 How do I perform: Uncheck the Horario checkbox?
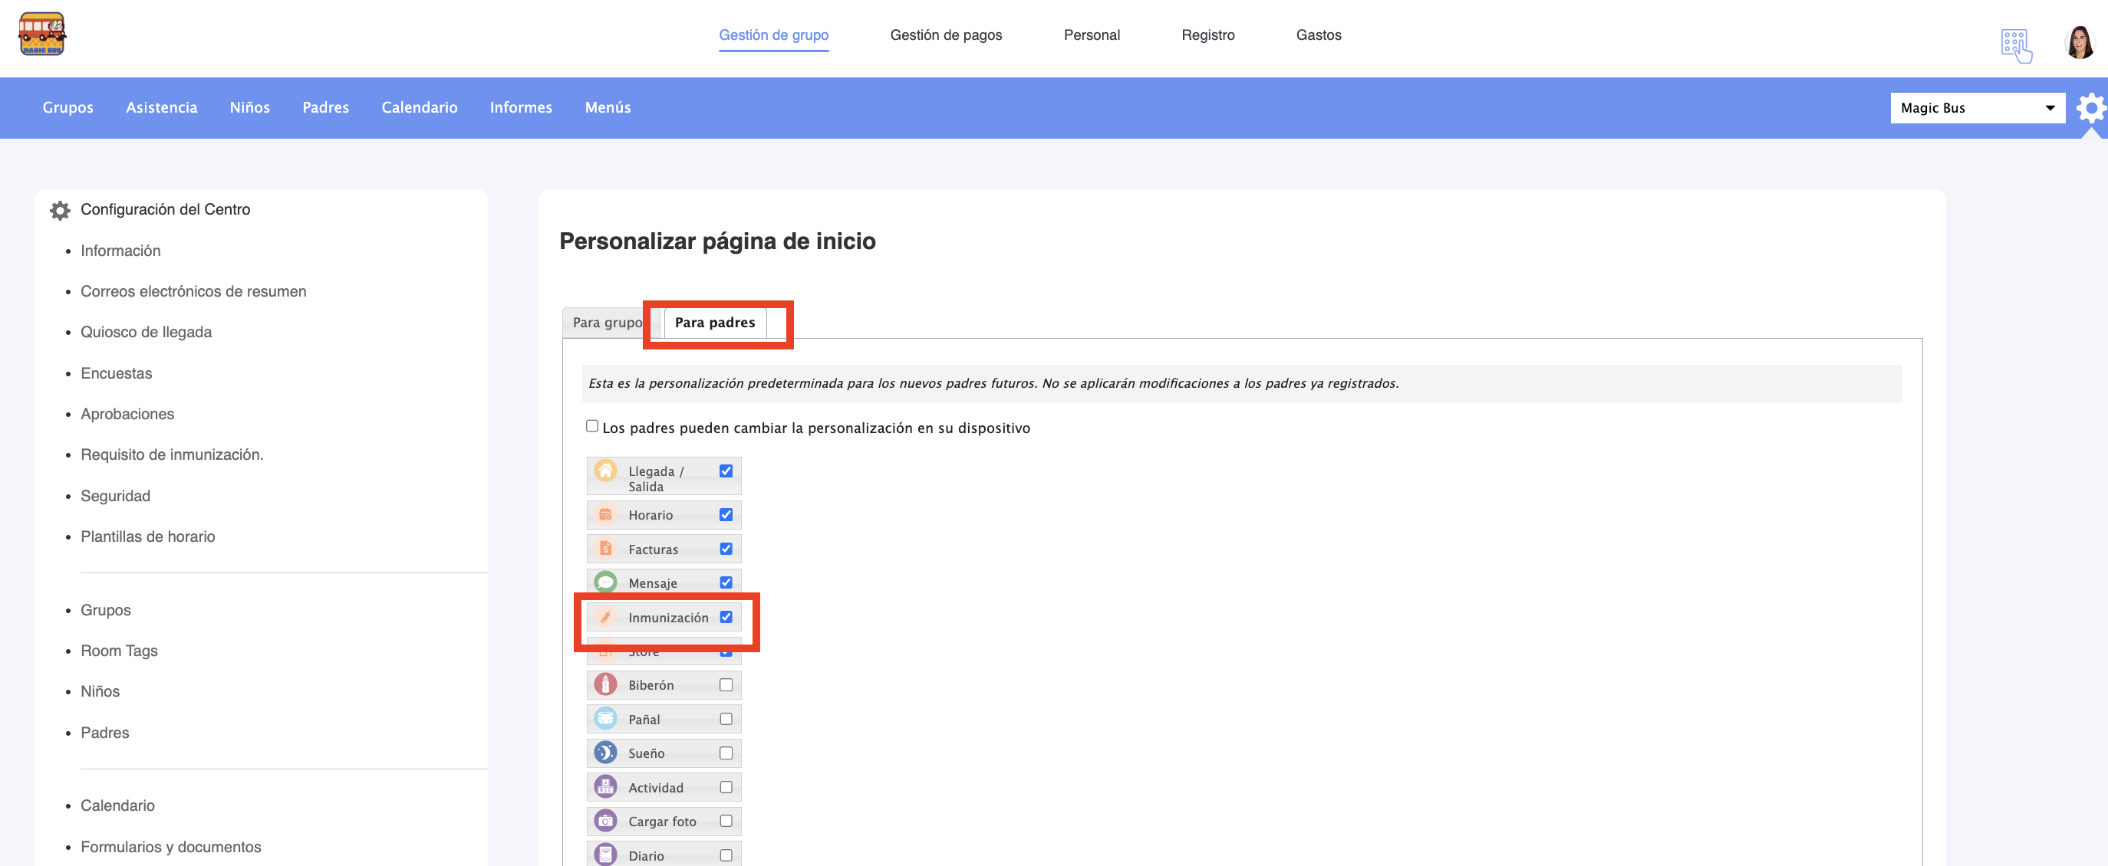pos(726,514)
